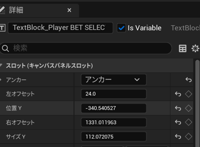Screen dimensions: 200x147
Task: Expand the アンカー property row arrow
Action: [x=1, y=80]
